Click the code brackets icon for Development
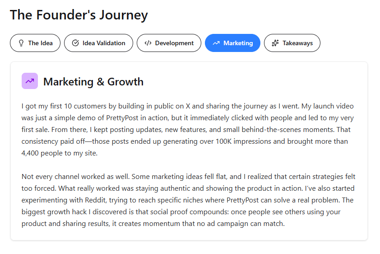380x254 pixels. (148, 43)
